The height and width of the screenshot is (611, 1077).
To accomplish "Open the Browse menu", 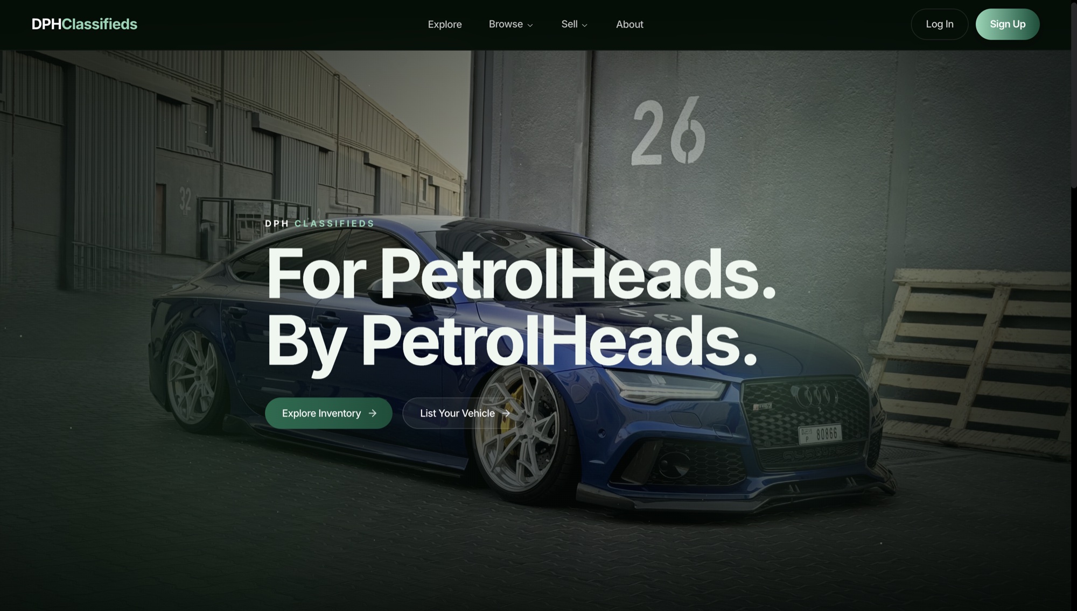I will [506, 24].
